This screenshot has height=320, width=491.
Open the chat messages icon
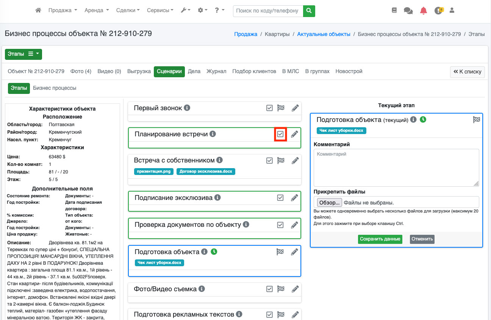408,11
